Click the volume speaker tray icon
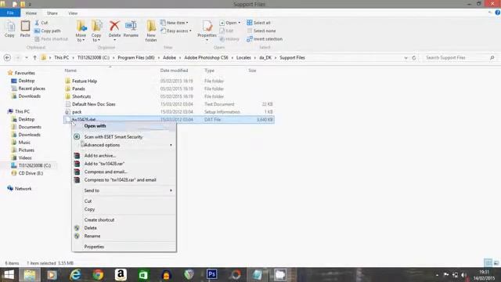 pos(463,275)
